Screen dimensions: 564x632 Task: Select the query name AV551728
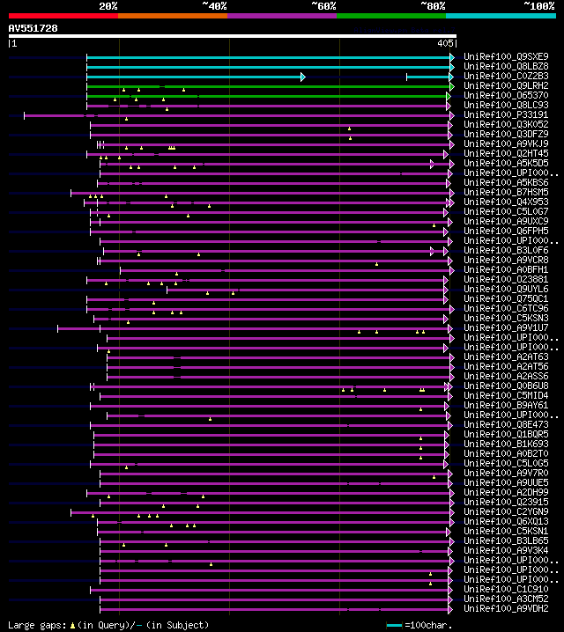point(33,29)
